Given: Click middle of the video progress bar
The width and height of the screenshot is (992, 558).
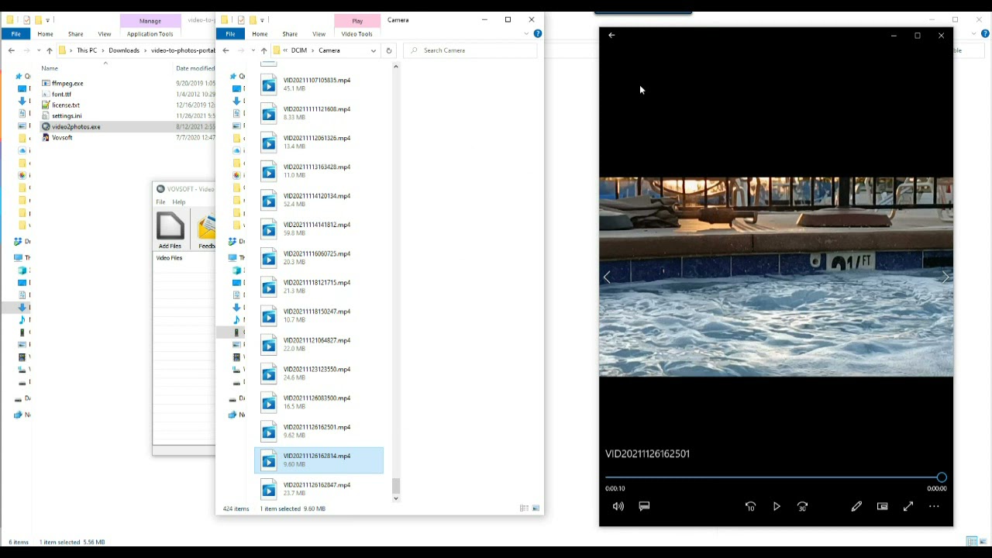Looking at the screenshot, I should pos(773,477).
